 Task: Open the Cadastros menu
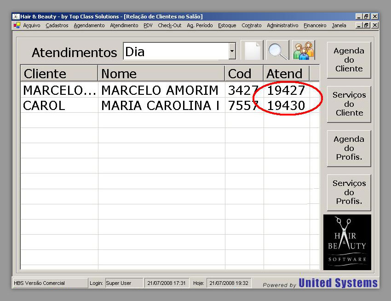57,25
